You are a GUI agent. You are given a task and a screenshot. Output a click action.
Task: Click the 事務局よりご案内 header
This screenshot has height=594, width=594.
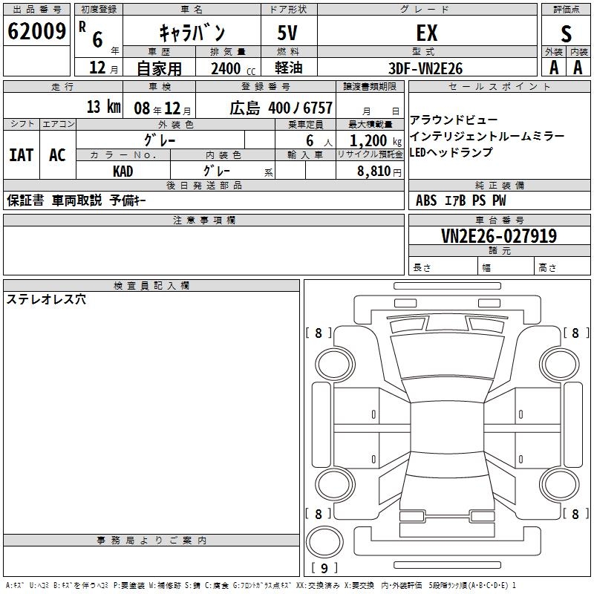(151, 541)
